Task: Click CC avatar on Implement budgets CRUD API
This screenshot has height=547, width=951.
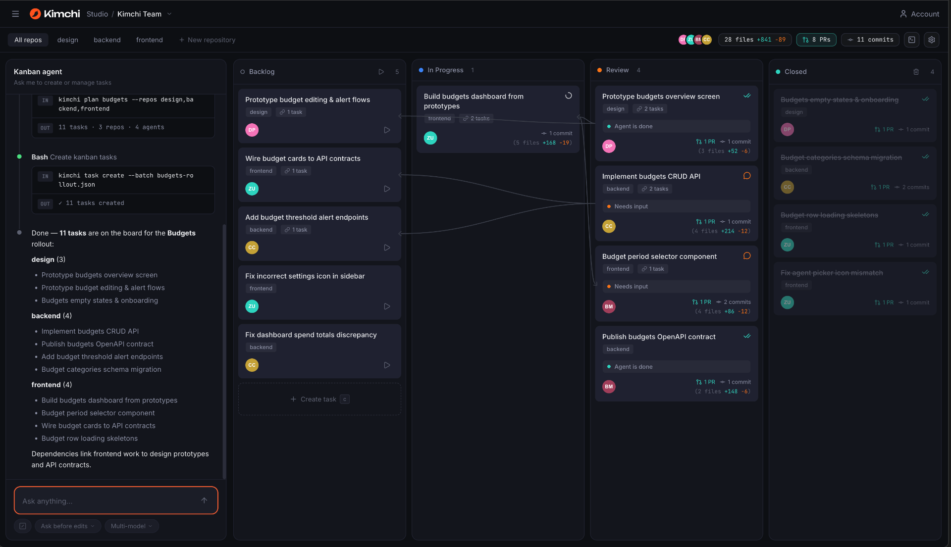Action: (x=609, y=226)
